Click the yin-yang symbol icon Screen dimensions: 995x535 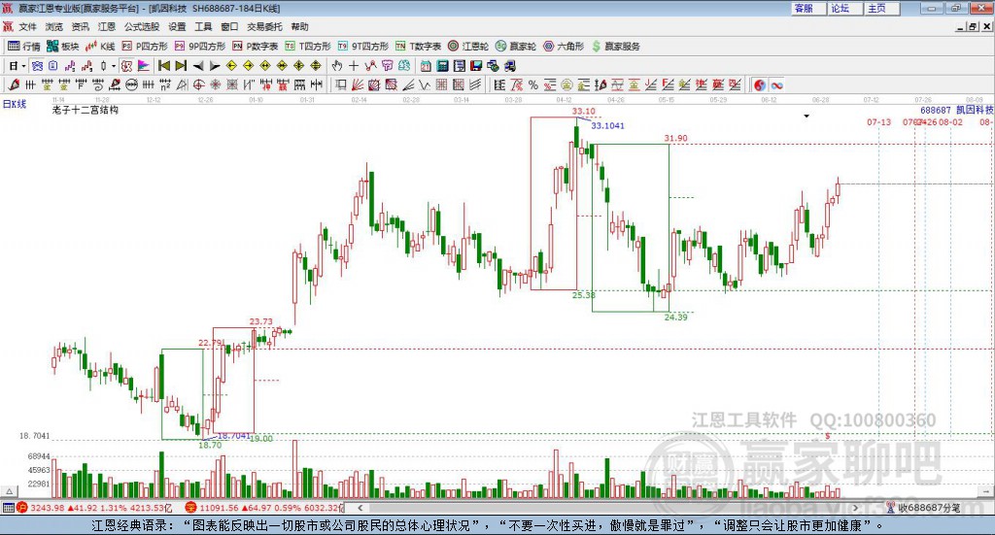tap(760, 84)
